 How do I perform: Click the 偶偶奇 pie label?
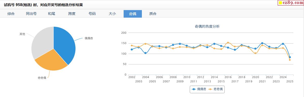point(89,38)
